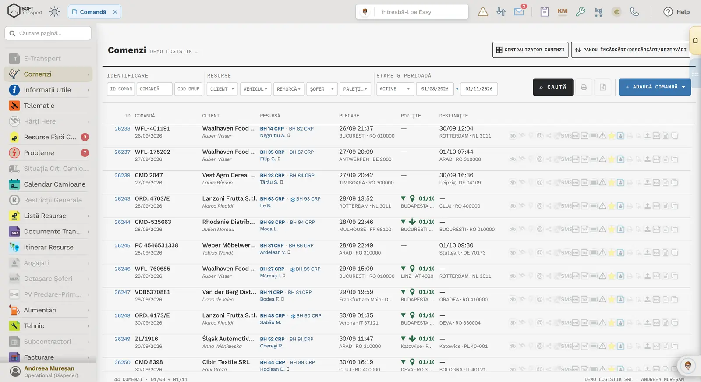
Task: Click upload icon in ORD. 4703/E row
Action: pos(647,206)
